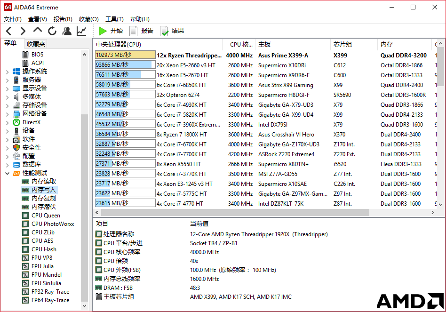The width and height of the screenshot is (446, 312).
Task: Open the 收藏(O) menu
Action: (89, 19)
